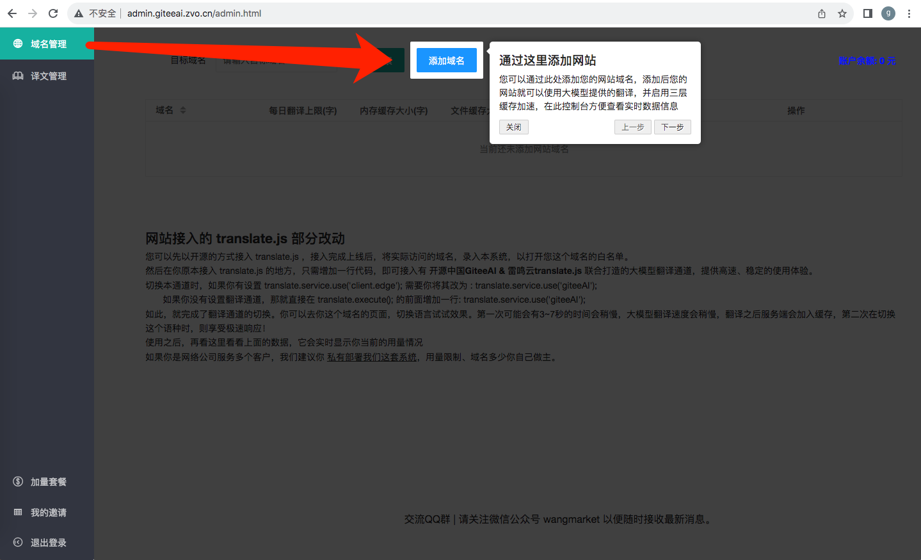Screen dimensions: 921x560
Task: Open 译文管理 in the sidebar
Action: (47, 76)
